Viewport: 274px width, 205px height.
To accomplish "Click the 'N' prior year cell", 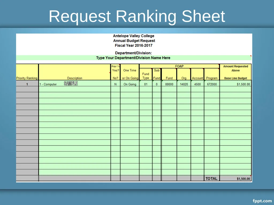I will [x=115, y=83].
